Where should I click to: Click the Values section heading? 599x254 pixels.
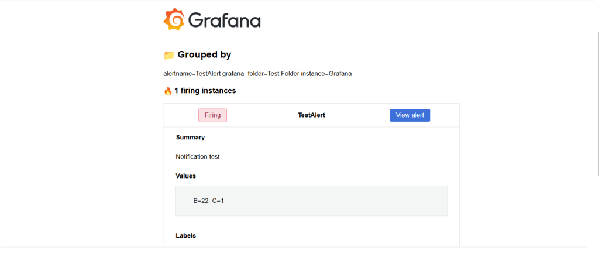[x=185, y=176]
